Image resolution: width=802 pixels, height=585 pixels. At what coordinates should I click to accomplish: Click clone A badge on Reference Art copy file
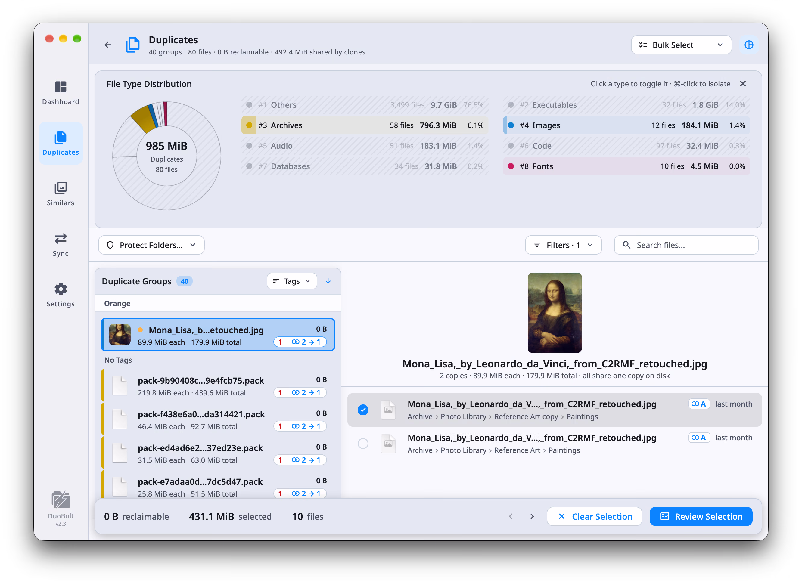coord(698,404)
